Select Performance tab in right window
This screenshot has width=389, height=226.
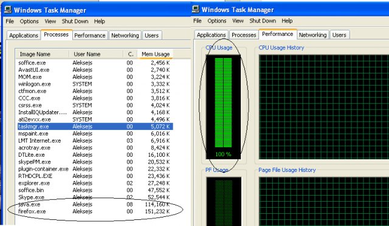pos(278,34)
